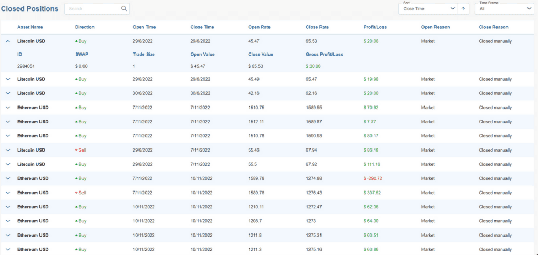
Task: Open the Time Frame dropdown
Action: (504, 8)
